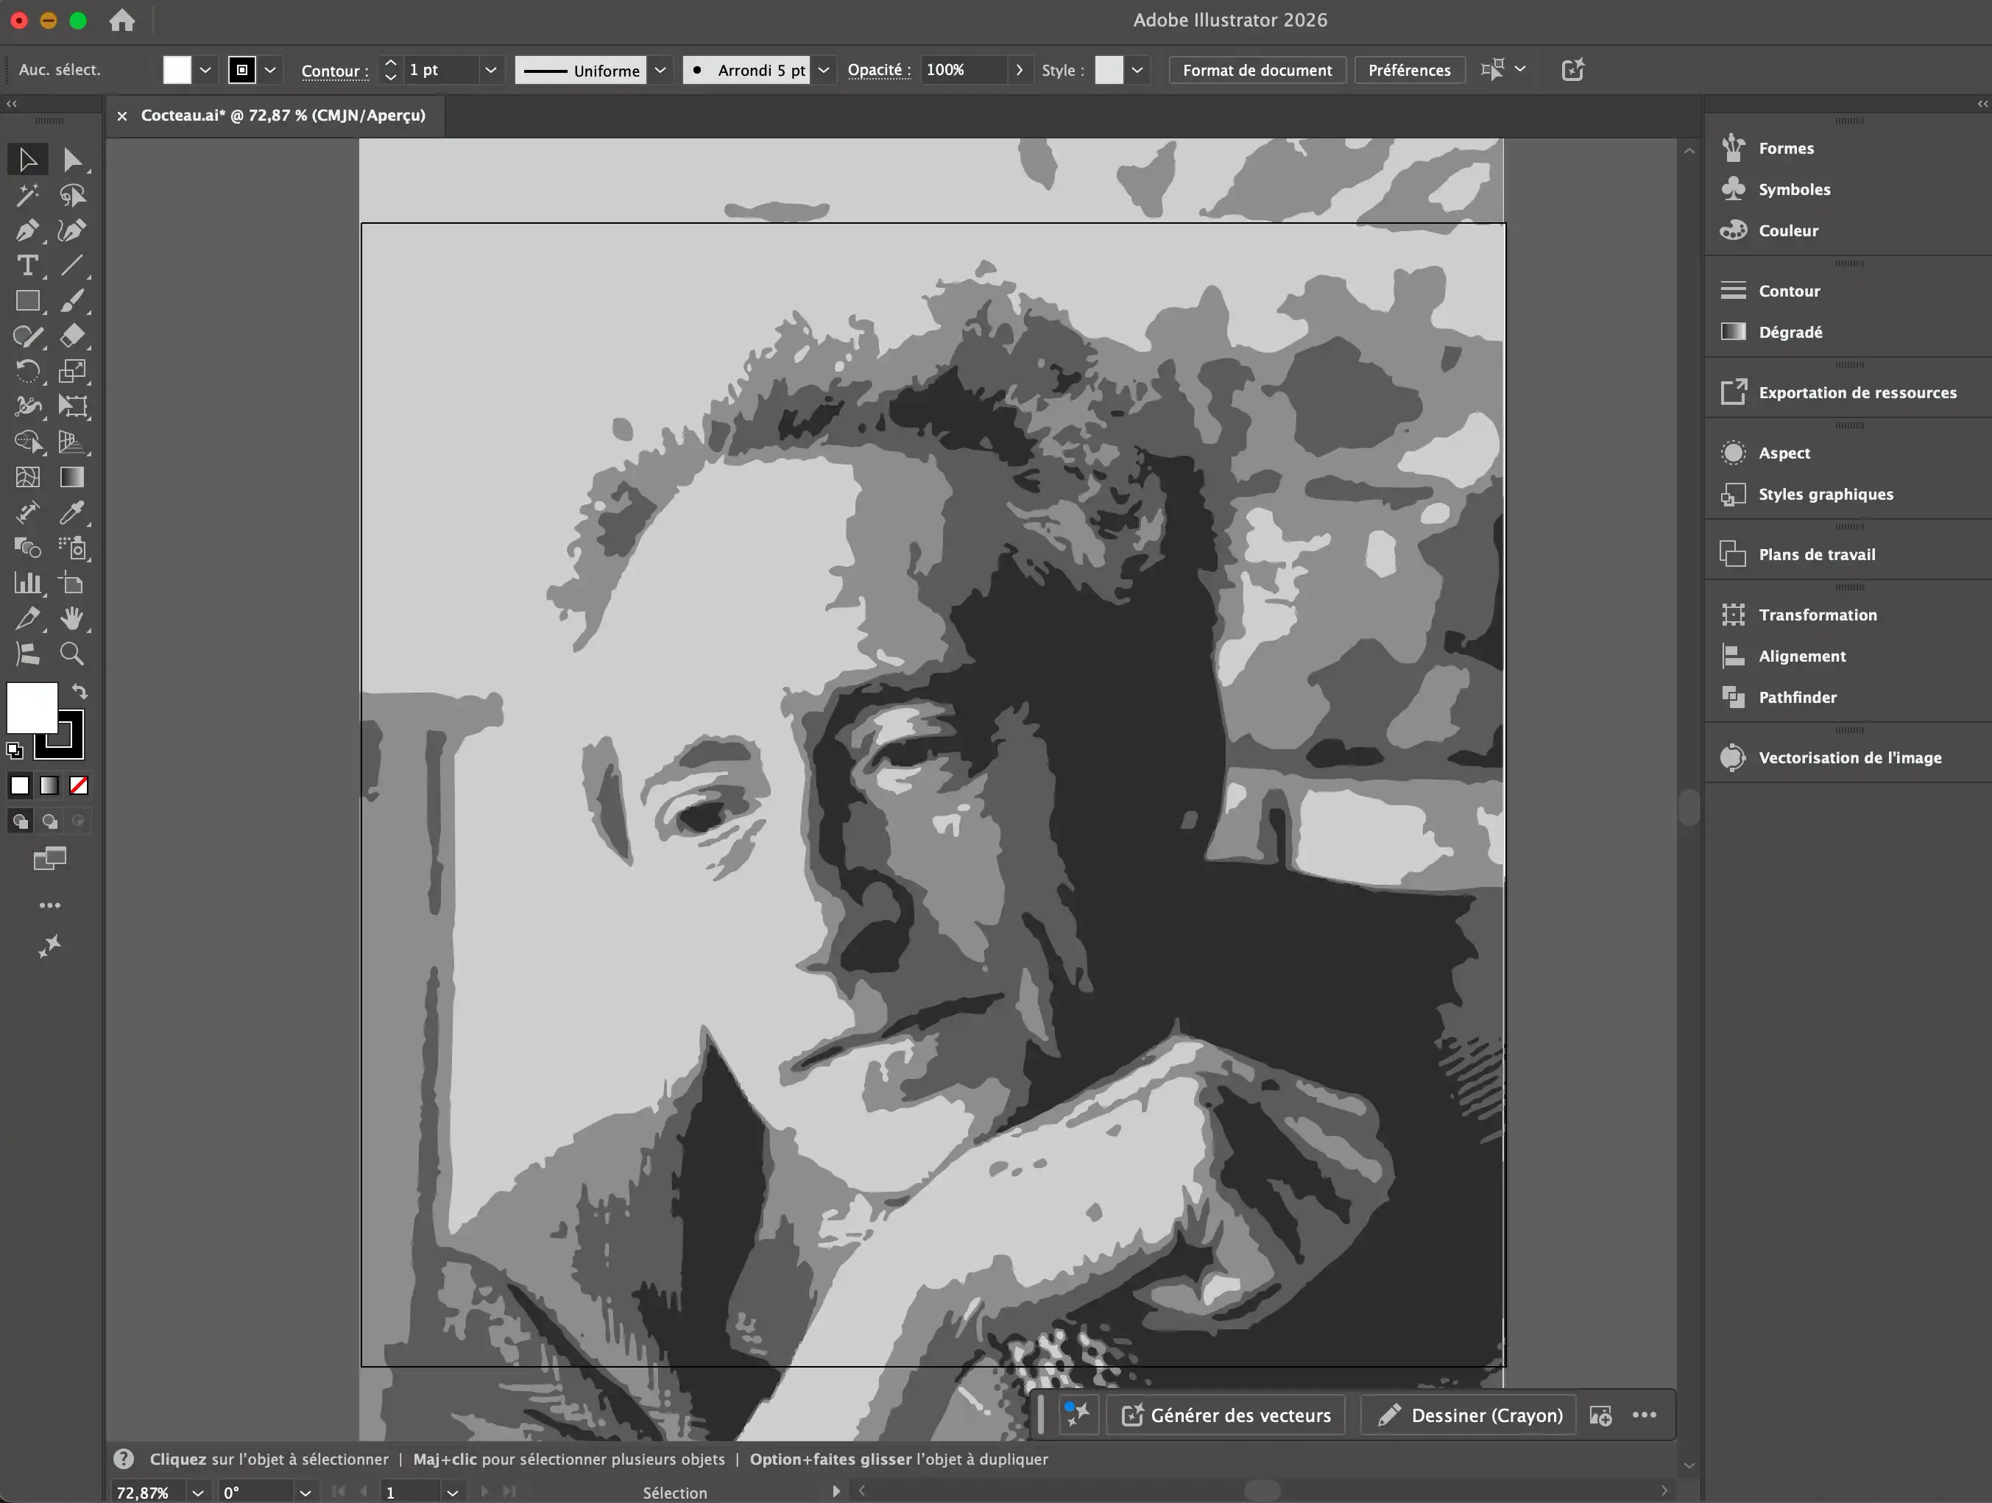
Task: Switch to Color fill mode
Action: 20,785
